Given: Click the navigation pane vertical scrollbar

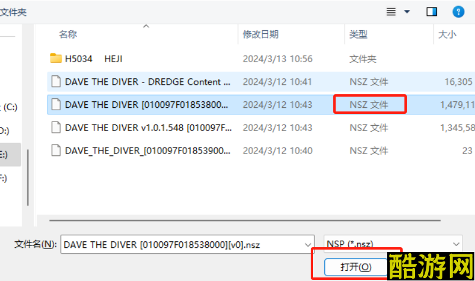Looking at the screenshot, I should tap(28, 178).
